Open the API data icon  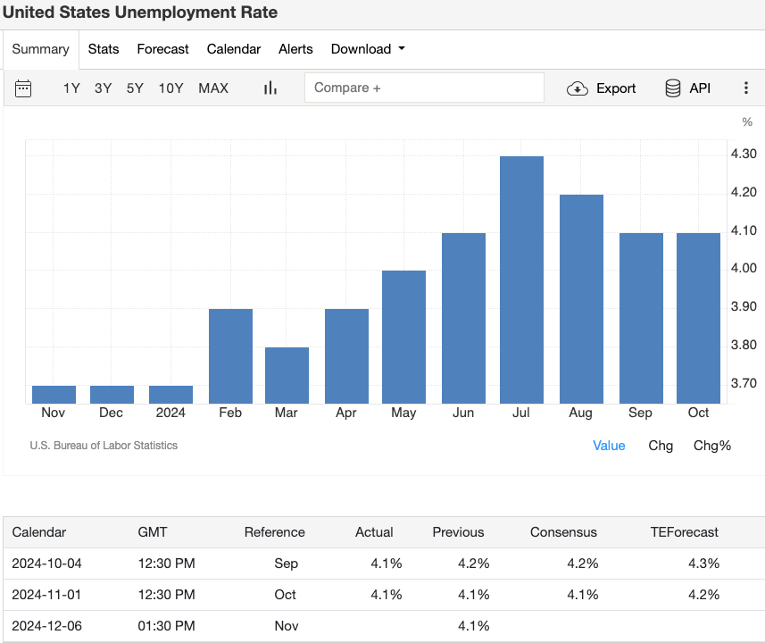(671, 88)
